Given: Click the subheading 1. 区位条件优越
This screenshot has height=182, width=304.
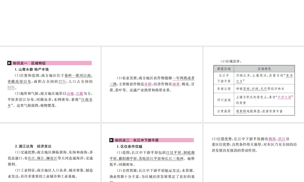Looking at the screenshot, I should [129, 147].
